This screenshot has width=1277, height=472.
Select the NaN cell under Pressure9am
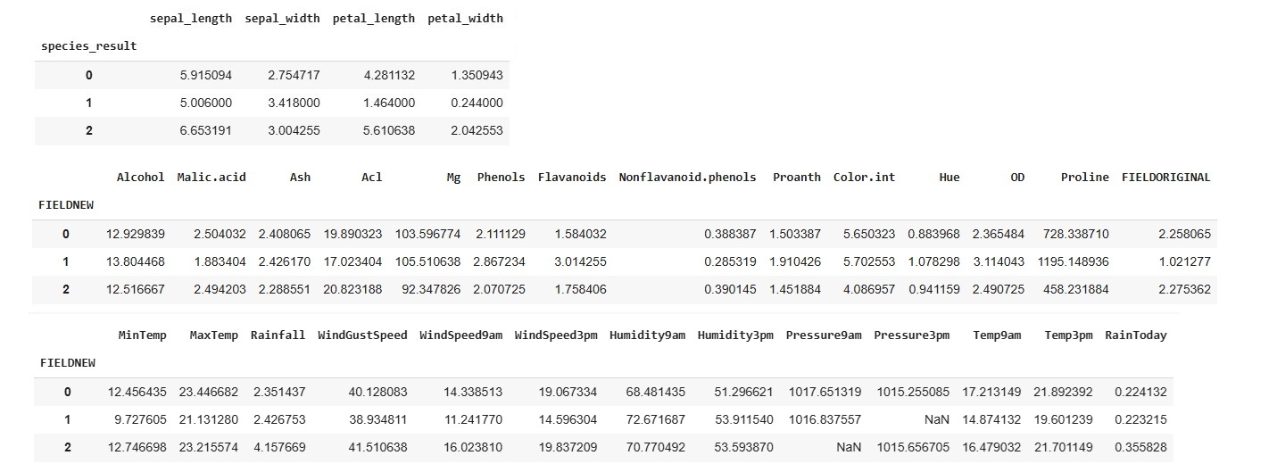[849, 447]
